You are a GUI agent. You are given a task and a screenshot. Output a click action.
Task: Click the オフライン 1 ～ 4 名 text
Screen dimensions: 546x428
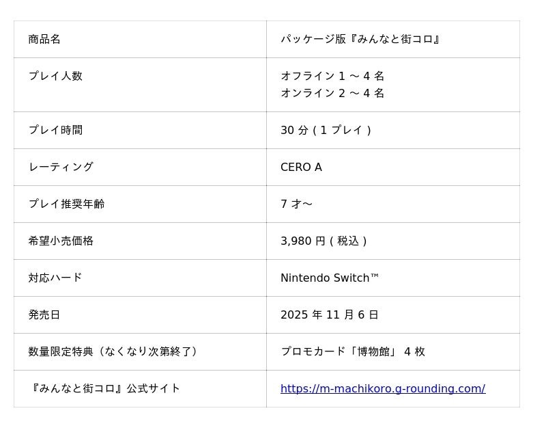pyautogui.click(x=332, y=77)
